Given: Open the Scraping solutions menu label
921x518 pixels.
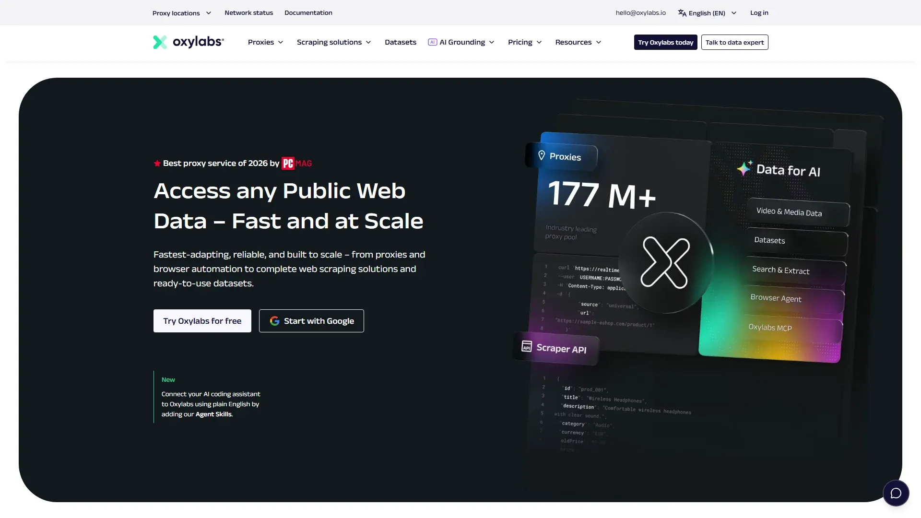Looking at the screenshot, I should pyautogui.click(x=329, y=42).
